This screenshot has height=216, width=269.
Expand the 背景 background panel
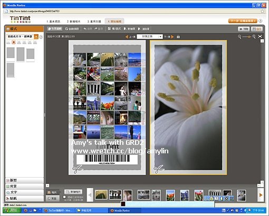(x=24, y=186)
